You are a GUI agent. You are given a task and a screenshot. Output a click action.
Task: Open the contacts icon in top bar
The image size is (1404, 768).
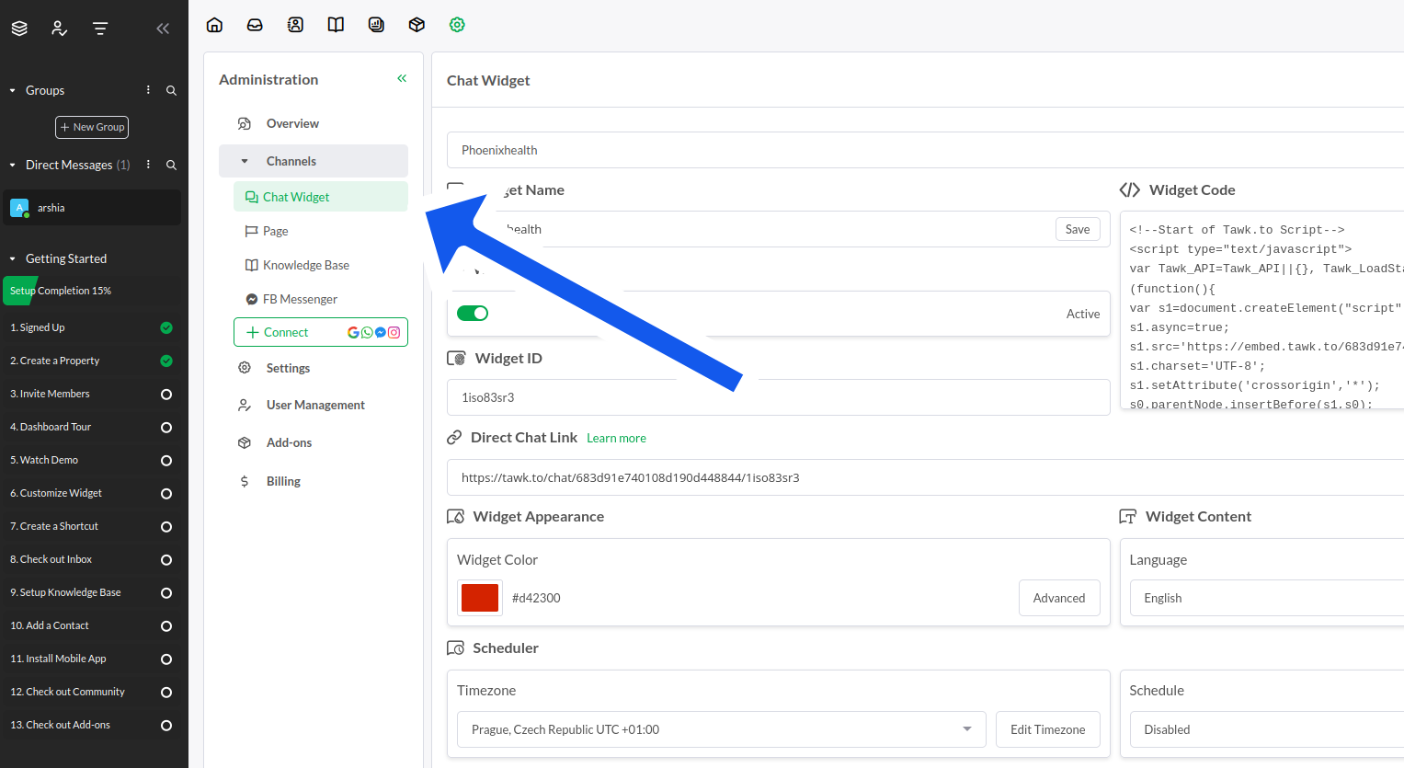tap(295, 25)
